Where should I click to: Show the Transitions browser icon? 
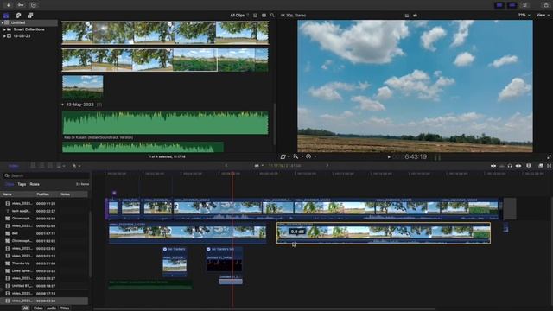tap(550, 166)
